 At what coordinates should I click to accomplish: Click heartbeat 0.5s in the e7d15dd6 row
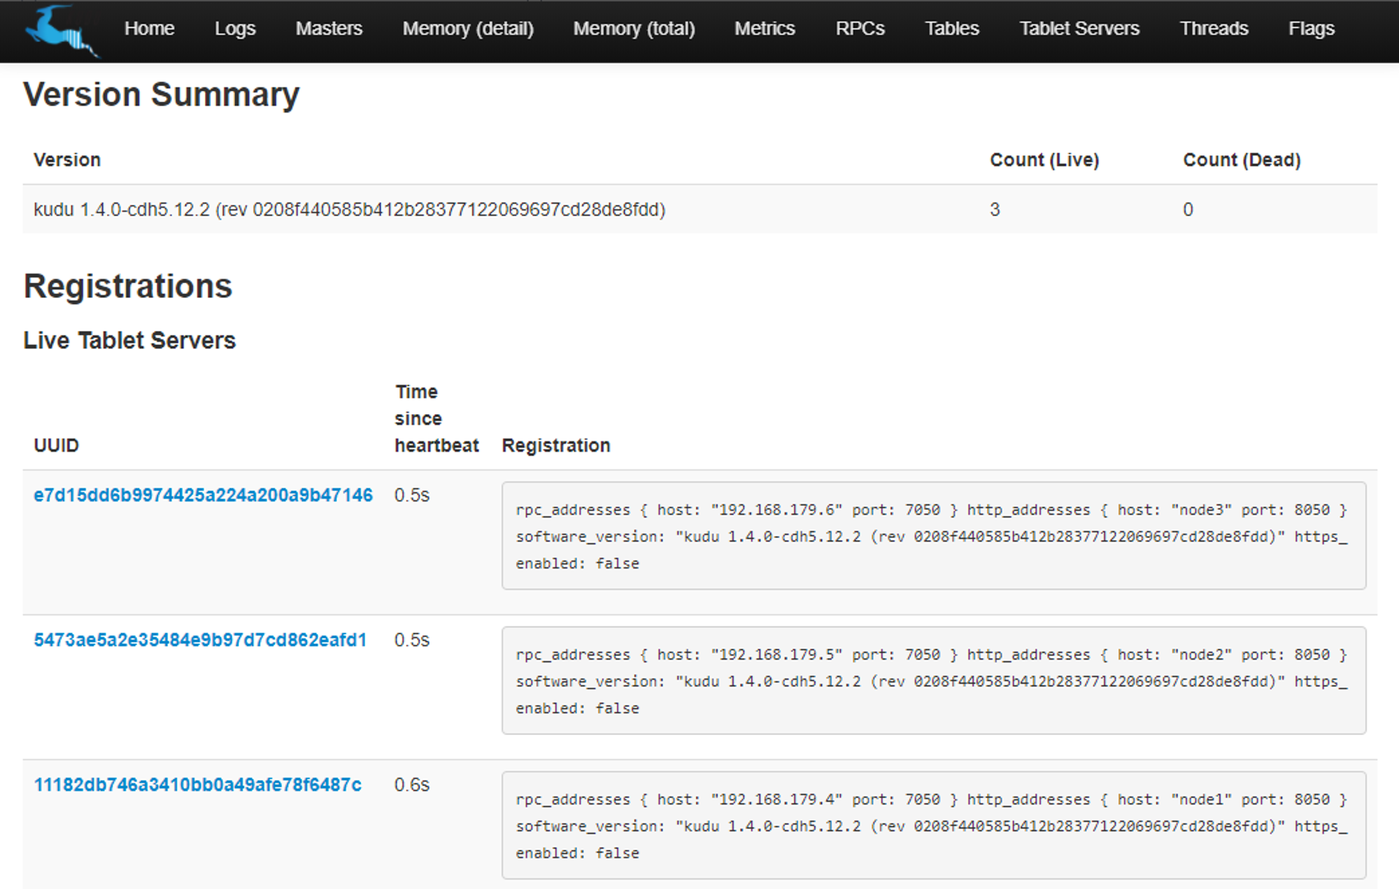click(412, 495)
